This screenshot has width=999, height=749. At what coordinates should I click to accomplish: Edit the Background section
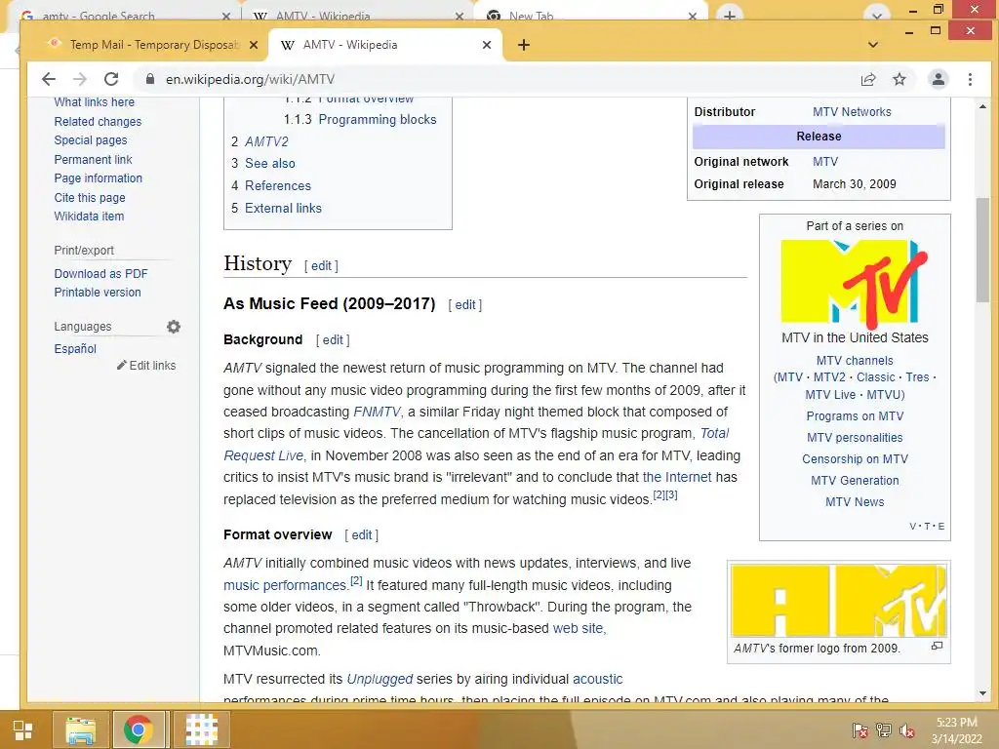coord(333,339)
